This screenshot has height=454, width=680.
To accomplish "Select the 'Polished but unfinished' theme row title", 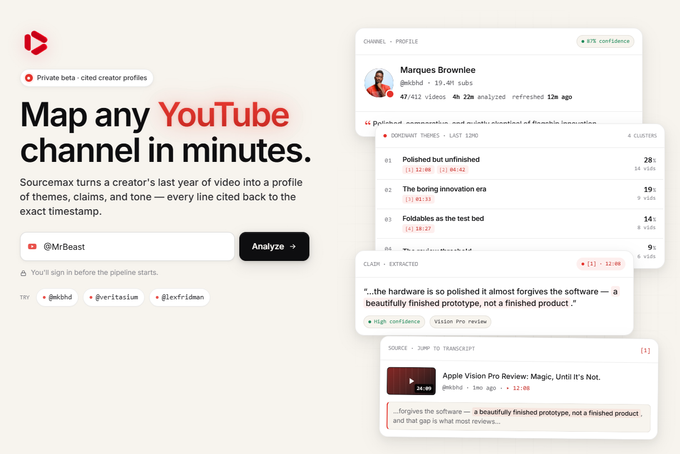I will pos(441,160).
